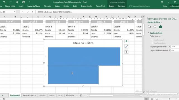Viewport: 179px width, 100px height.
Task: Select the Eixo Principal radio button
Action: point(152,40)
